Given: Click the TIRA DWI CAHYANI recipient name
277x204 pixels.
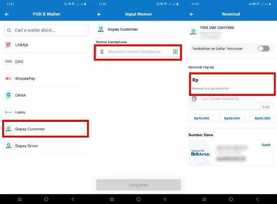Looking at the screenshot, I should 217,28.
